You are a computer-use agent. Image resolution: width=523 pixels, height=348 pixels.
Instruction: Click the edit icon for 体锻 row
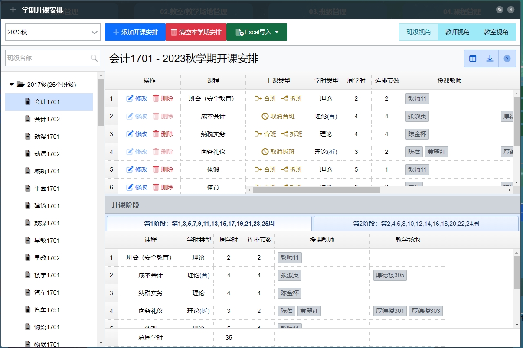point(130,169)
